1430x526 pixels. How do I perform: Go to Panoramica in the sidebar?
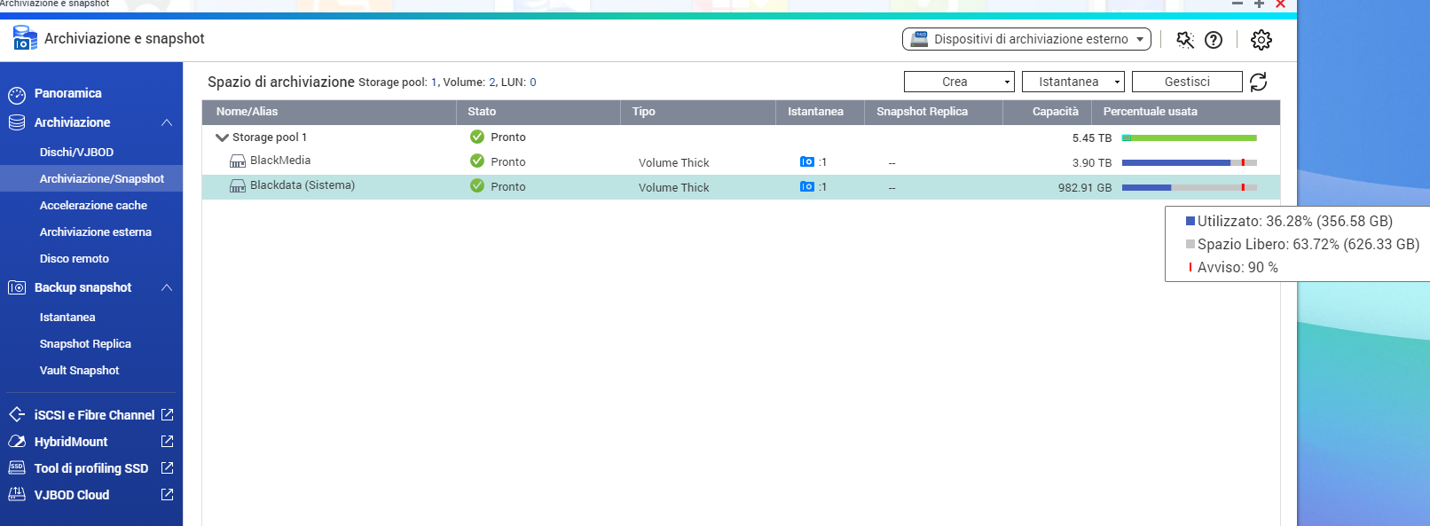click(x=67, y=93)
